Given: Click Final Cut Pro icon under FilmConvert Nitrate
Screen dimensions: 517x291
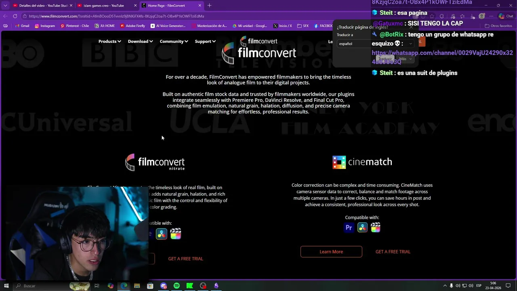Looking at the screenshot, I should (176, 234).
